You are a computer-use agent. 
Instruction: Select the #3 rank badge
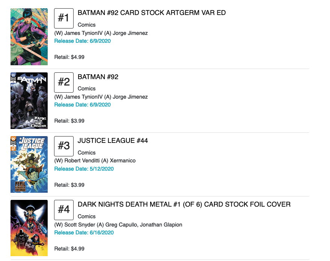[64, 146]
